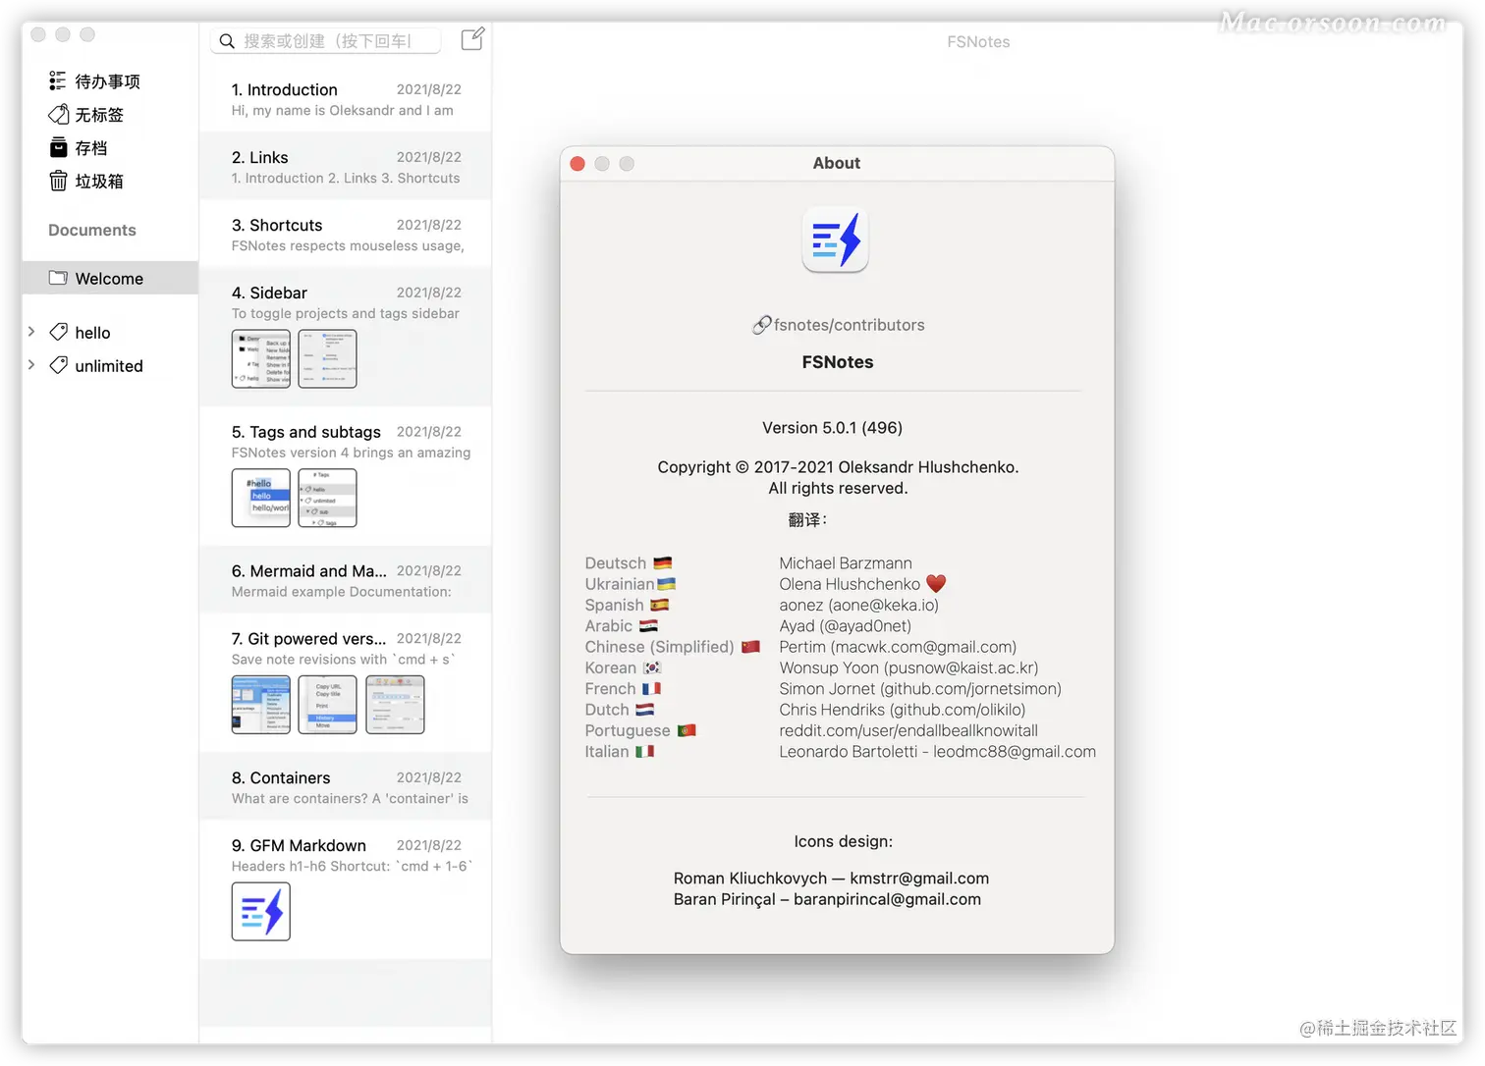The width and height of the screenshot is (1485, 1066).
Task: Open the 8. Containers note
Action: [x=346, y=786]
